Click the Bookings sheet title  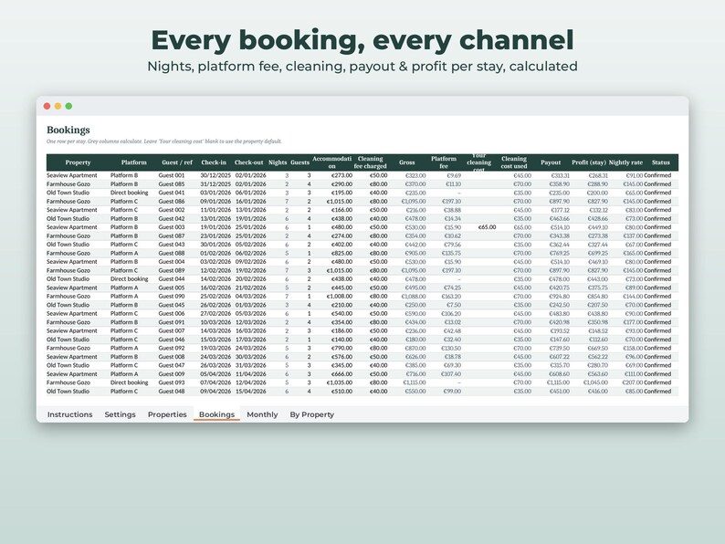point(68,130)
